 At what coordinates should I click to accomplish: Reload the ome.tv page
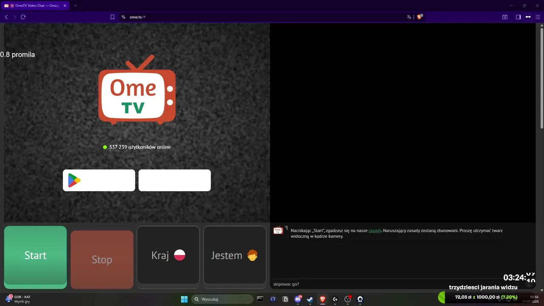(x=23, y=17)
